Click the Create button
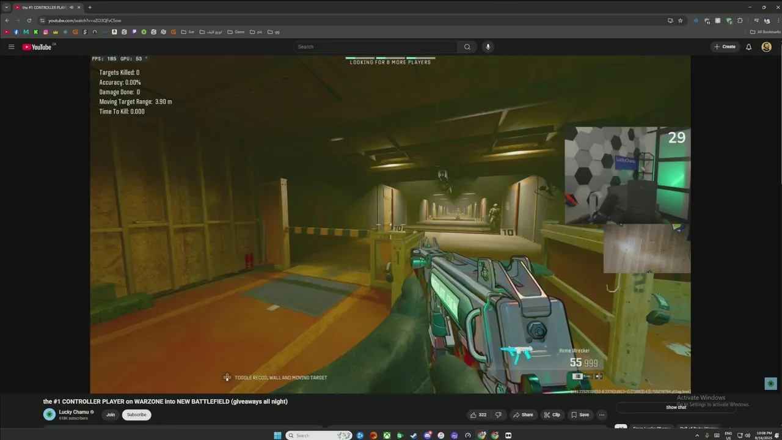The width and height of the screenshot is (782, 440). pyautogui.click(x=725, y=46)
